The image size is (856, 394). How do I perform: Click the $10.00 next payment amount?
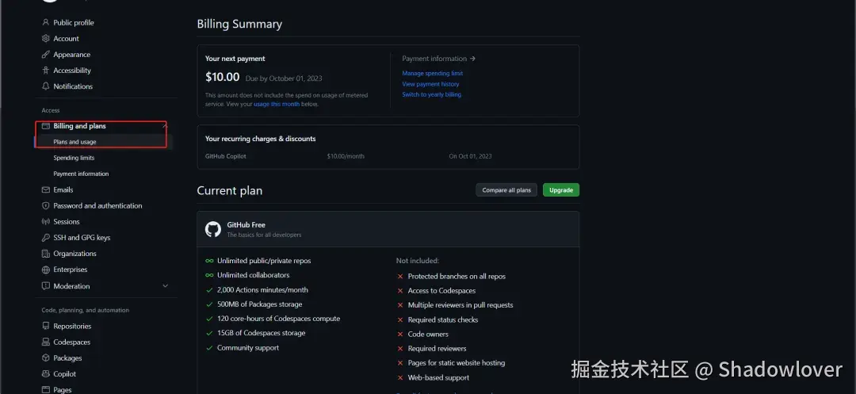click(222, 77)
